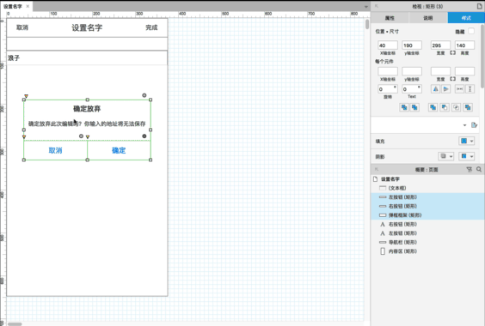Open the page tab list dropdown above the canvas
The image size is (485, 326).
coord(366,7)
